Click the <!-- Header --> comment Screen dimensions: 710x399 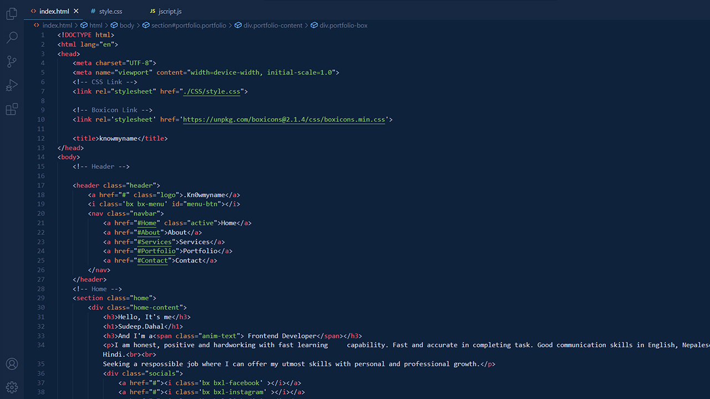(101, 167)
